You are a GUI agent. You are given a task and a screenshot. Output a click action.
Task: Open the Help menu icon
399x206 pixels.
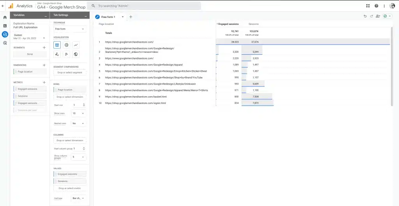[376, 6]
